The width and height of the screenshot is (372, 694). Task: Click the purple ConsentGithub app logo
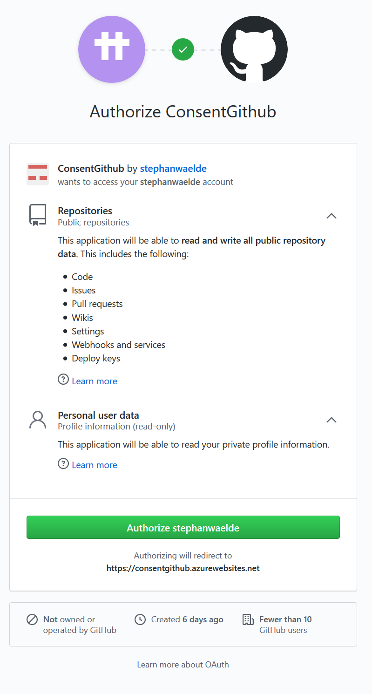(x=112, y=49)
